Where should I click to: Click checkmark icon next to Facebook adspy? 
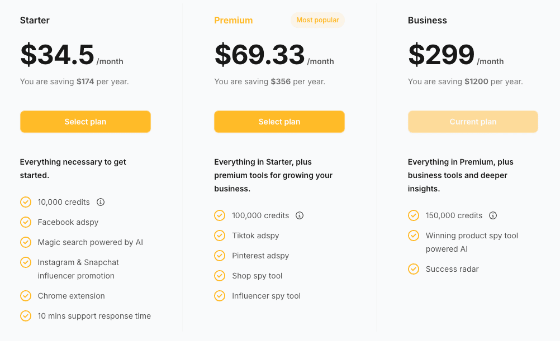pyautogui.click(x=26, y=222)
